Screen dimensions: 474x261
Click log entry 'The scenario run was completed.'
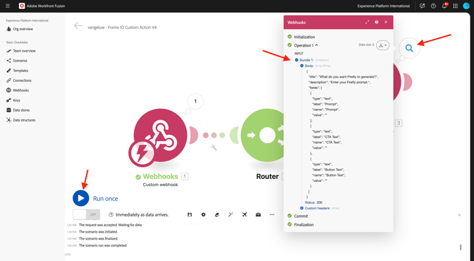103,245
